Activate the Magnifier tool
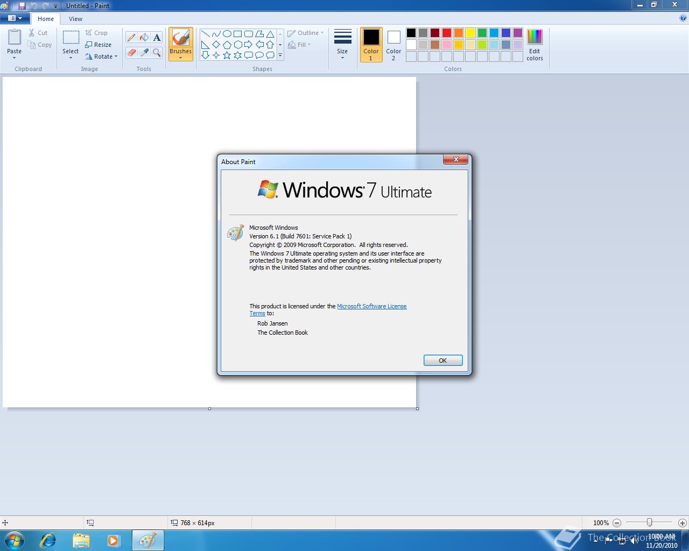 (157, 52)
